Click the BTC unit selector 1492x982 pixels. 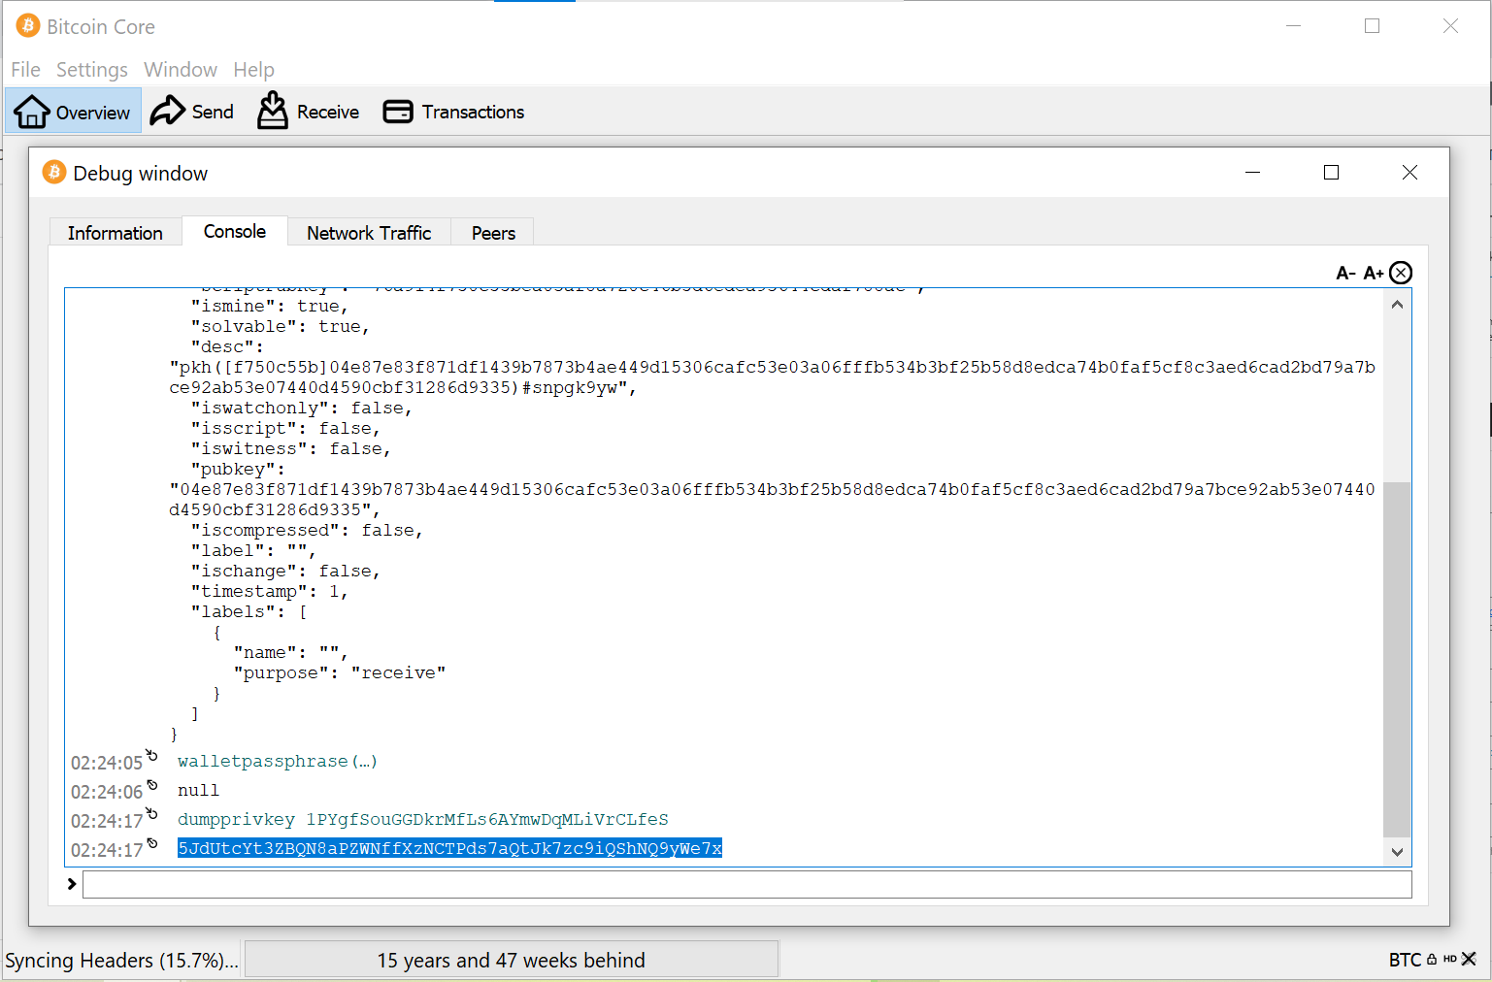pyautogui.click(x=1405, y=960)
